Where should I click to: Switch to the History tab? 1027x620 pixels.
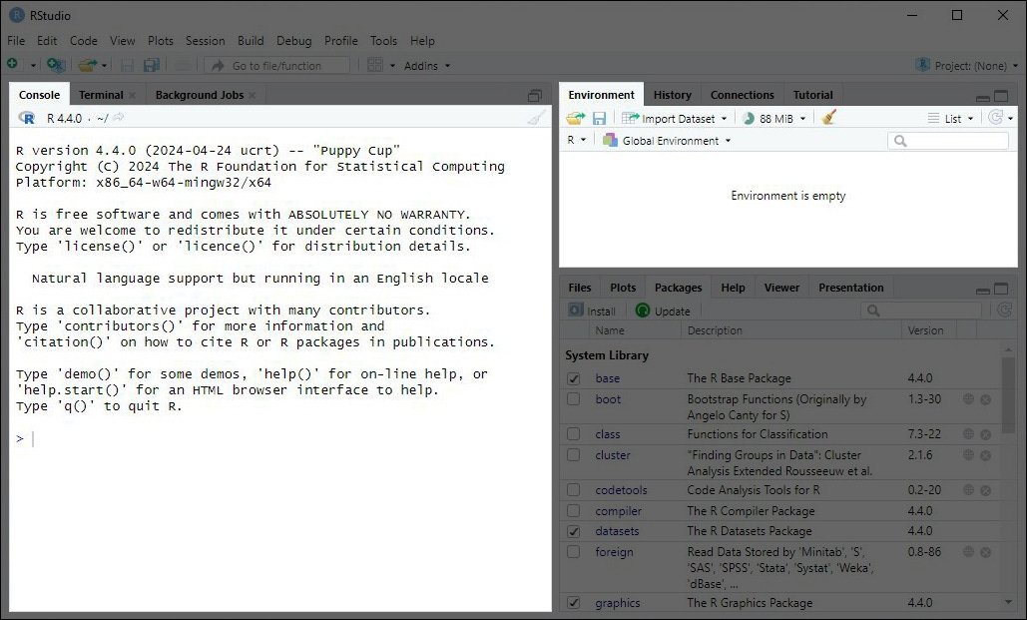tap(672, 95)
